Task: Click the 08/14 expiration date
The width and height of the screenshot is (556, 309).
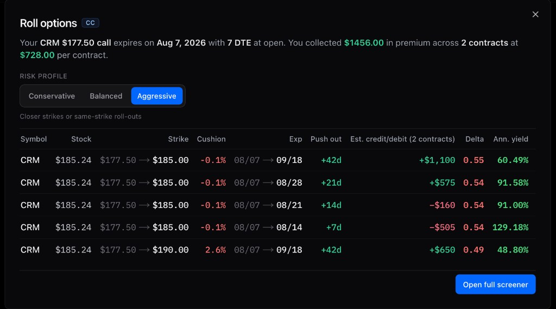Action: click(x=289, y=228)
